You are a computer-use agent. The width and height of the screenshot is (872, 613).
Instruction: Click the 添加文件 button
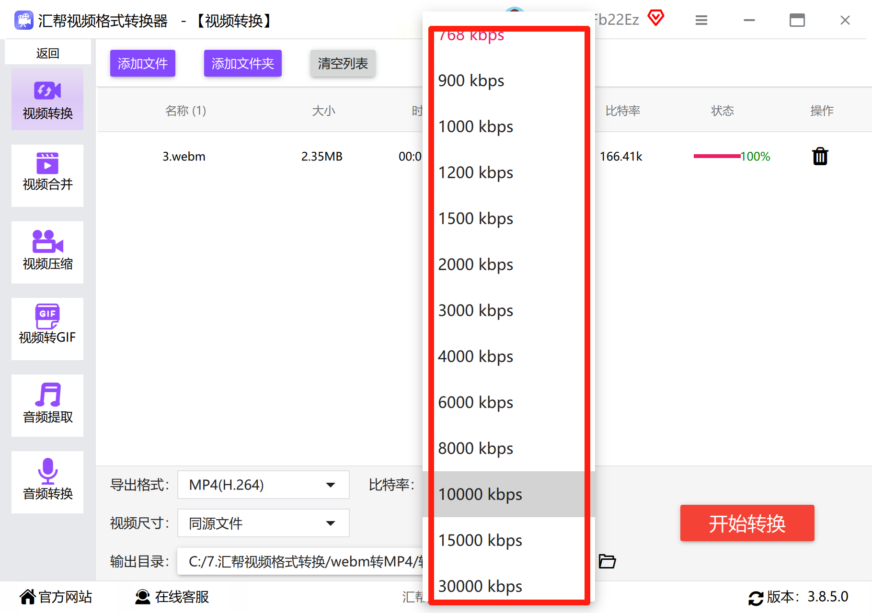(143, 63)
